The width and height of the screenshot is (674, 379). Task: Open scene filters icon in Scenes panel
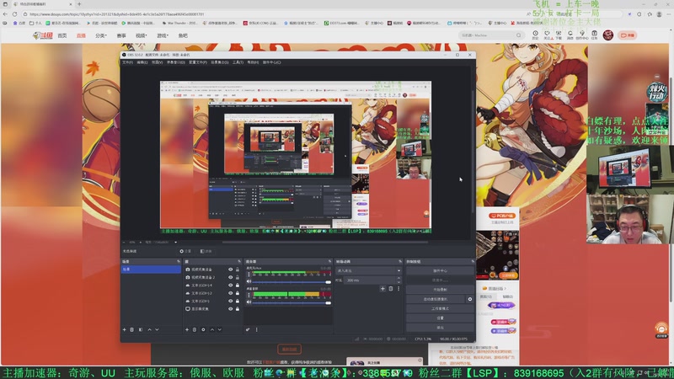tap(141, 329)
